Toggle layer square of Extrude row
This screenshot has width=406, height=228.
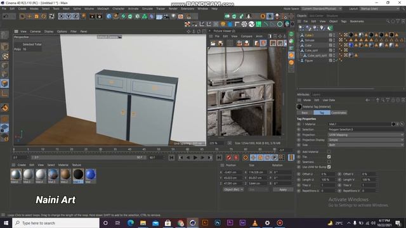[331, 40]
